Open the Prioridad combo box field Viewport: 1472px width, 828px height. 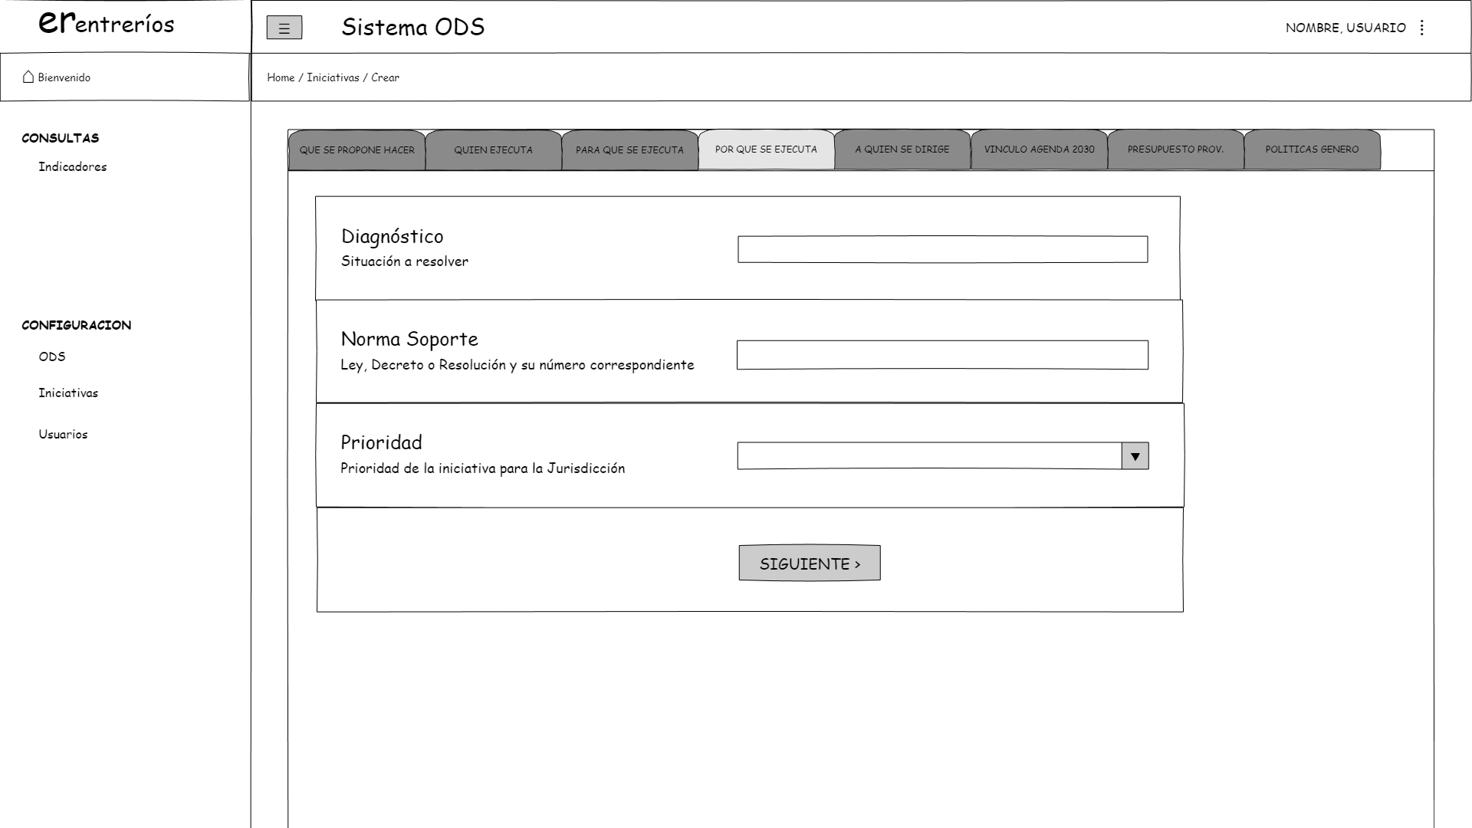tap(928, 456)
